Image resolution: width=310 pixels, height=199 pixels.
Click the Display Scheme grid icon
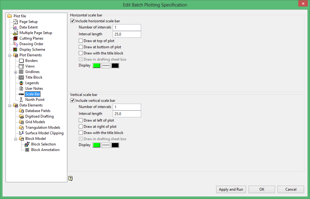coord(15,50)
